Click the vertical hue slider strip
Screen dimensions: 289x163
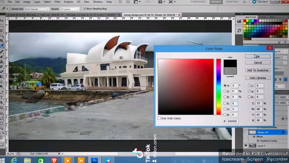pos(219,87)
